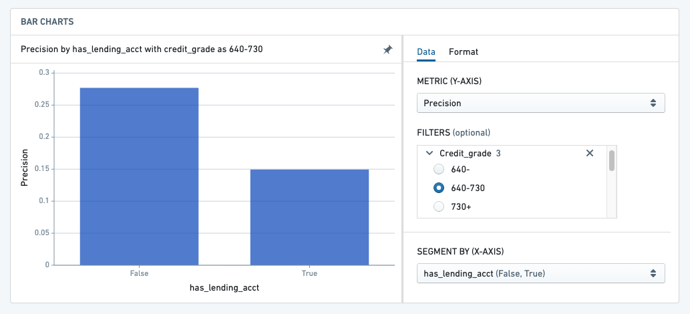Click the SEGMENT BY (X-AXIS) heading

click(x=460, y=251)
